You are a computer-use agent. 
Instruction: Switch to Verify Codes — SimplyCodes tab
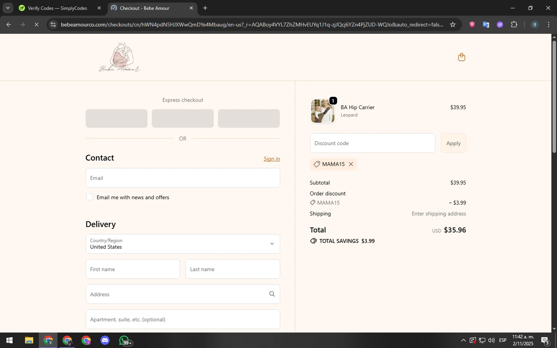tap(58, 8)
